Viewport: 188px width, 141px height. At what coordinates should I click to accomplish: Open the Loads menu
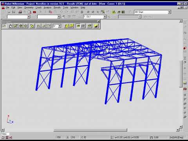click(x=38, y=7)
